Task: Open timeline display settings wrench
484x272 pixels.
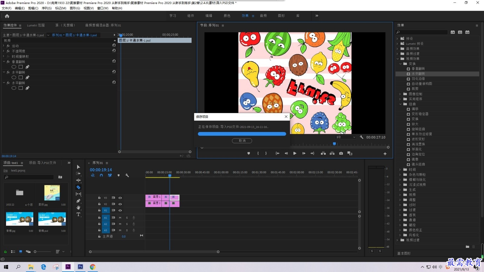Action: (127, 175)
